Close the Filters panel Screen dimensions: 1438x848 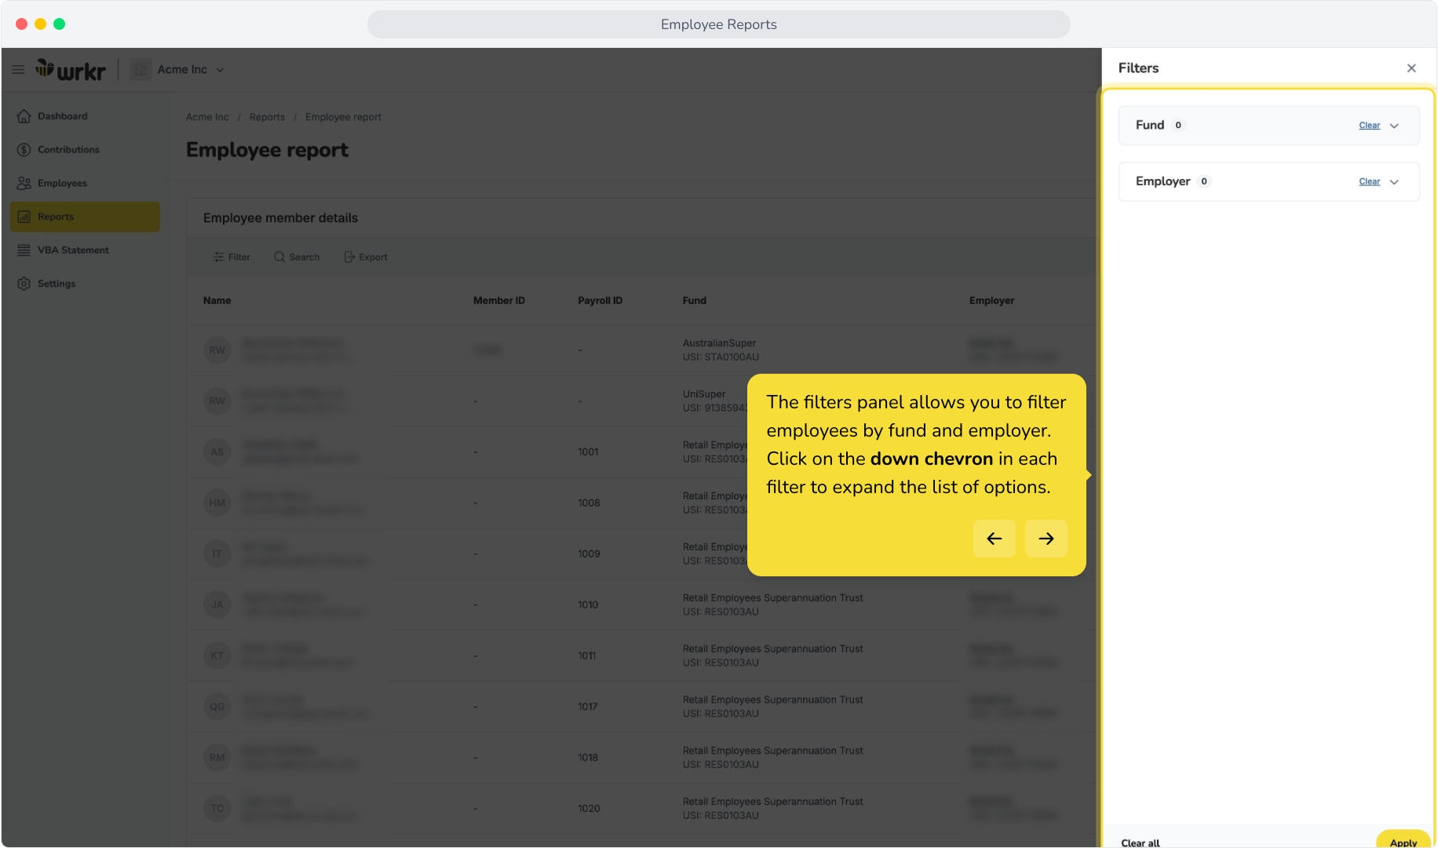[1411, 68]
